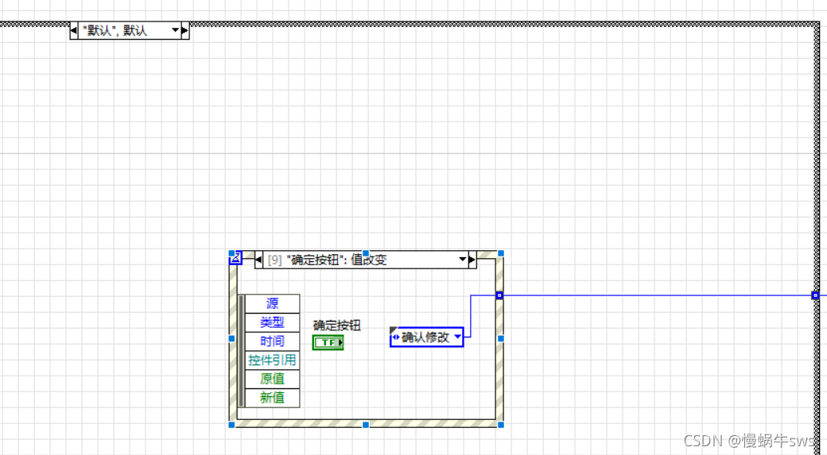Select the 时间 event data node

(272, 341)
